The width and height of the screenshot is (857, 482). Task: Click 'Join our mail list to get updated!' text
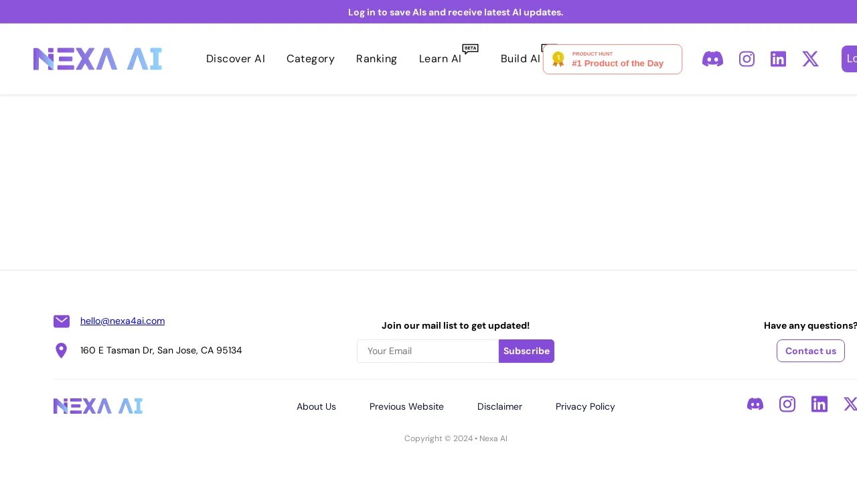[455, 325]
